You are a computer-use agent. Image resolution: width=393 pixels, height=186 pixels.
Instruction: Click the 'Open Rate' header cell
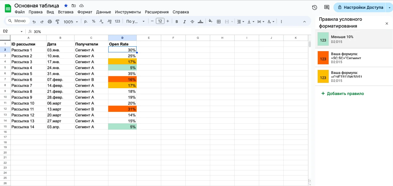point(122,44)
